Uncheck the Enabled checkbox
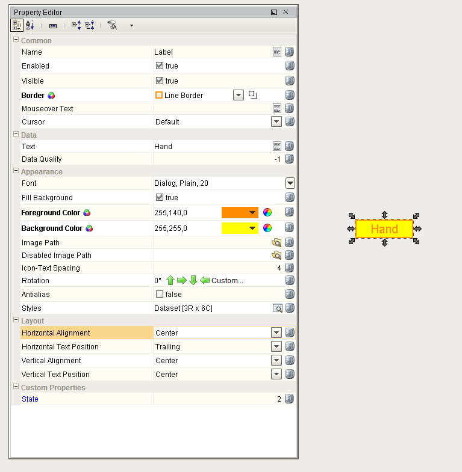Image resolution: width=462 pixels, height=472 pixels. [160, 66]
